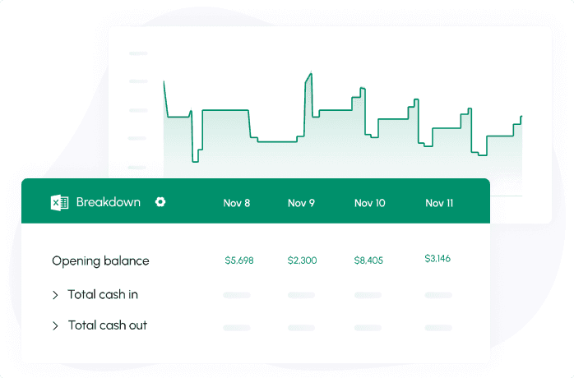Click the tallest peak of the green chart line
The width and height of the screenshot is (574, 378).
pos(310,75)
